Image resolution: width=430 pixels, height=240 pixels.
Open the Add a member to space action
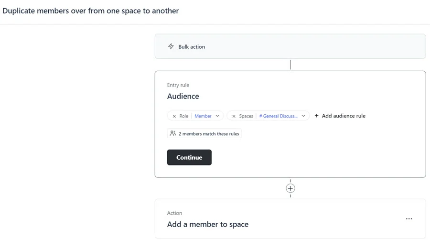click(x=208, y=224)
